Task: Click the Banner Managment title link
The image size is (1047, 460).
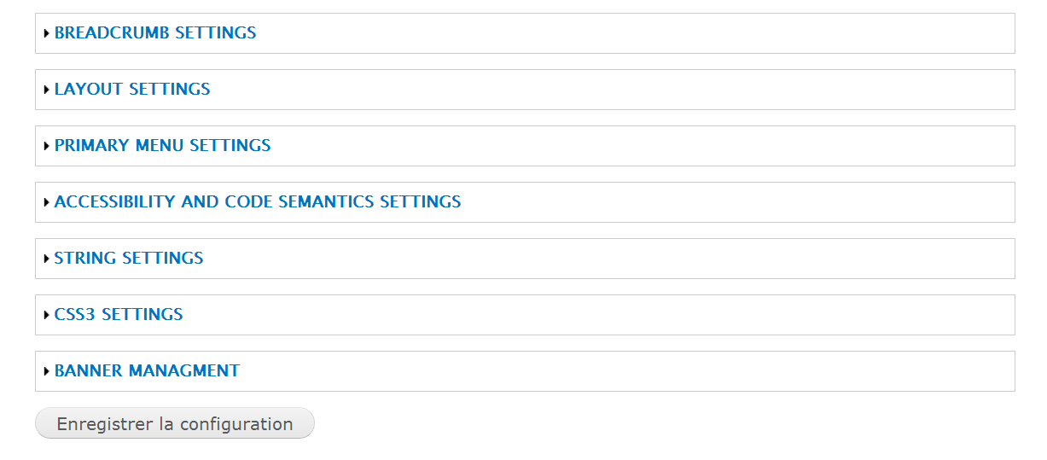Action: (x=147, y=371)
